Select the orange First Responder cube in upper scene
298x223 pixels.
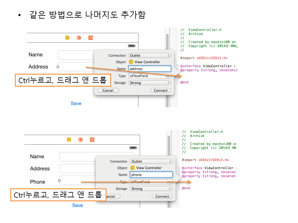[x=79, y=38]
